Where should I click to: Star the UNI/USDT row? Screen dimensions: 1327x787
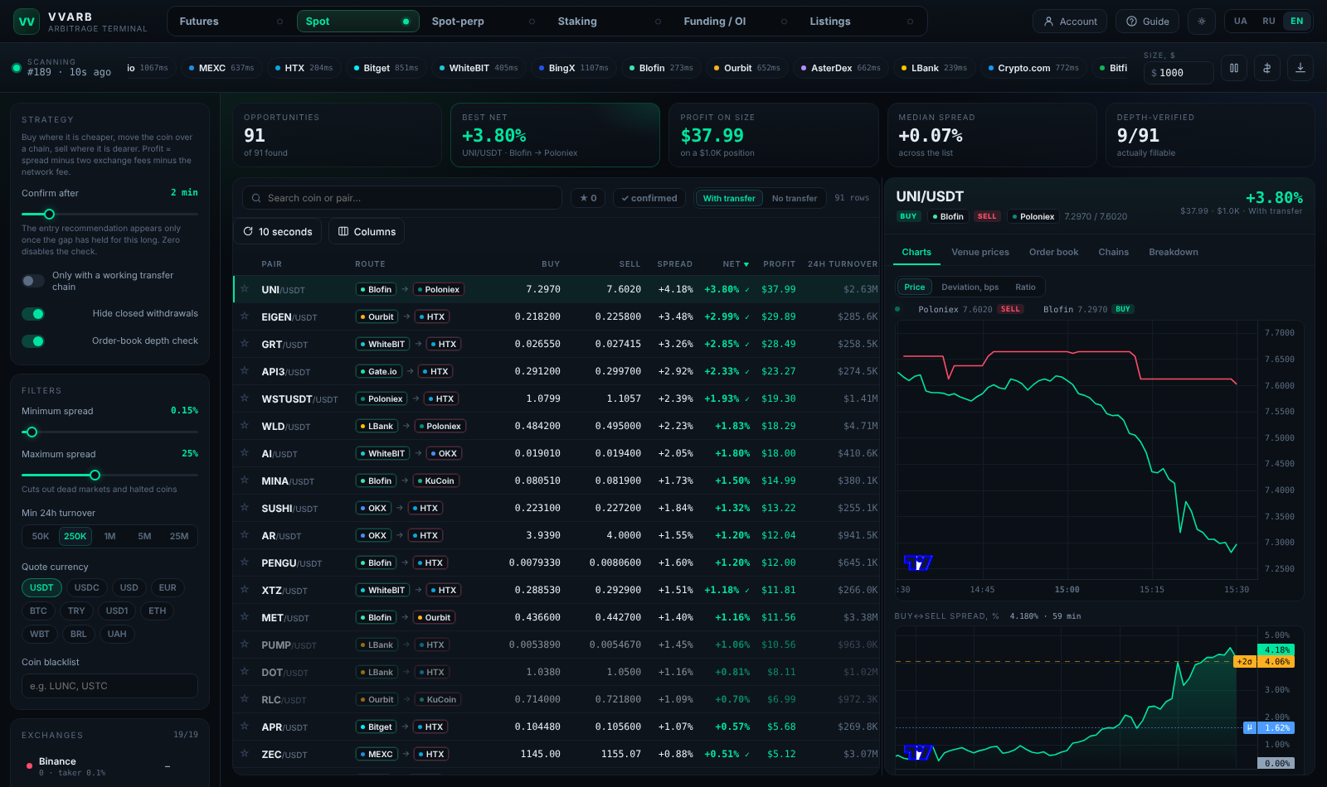coord(245,289)
